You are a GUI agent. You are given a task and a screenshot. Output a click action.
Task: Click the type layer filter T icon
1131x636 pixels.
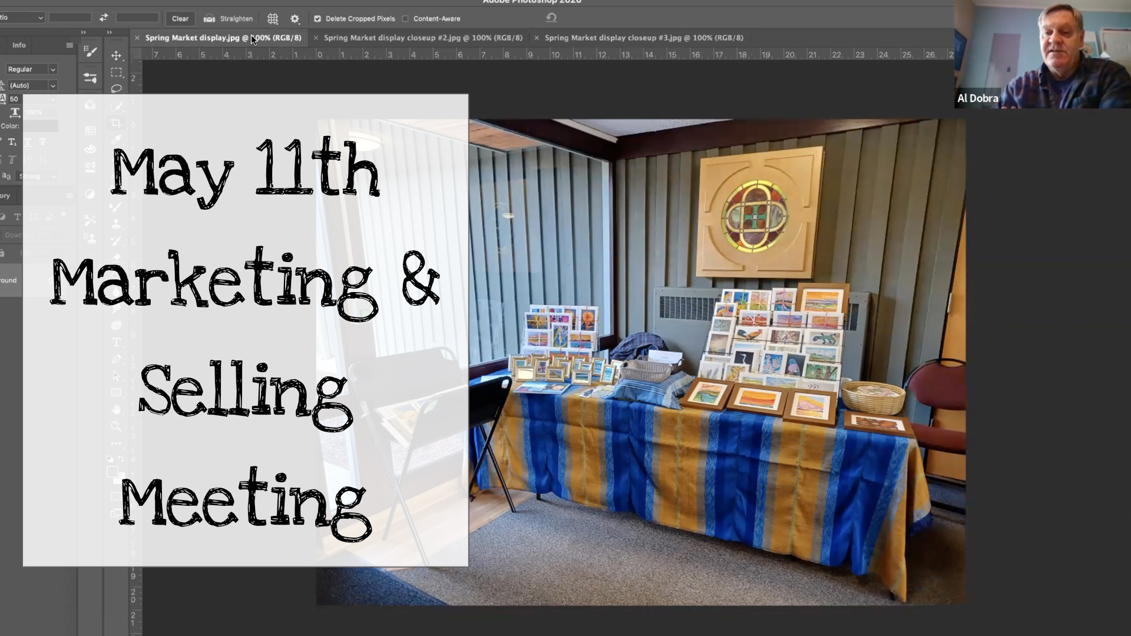click(x=17, y=217)
